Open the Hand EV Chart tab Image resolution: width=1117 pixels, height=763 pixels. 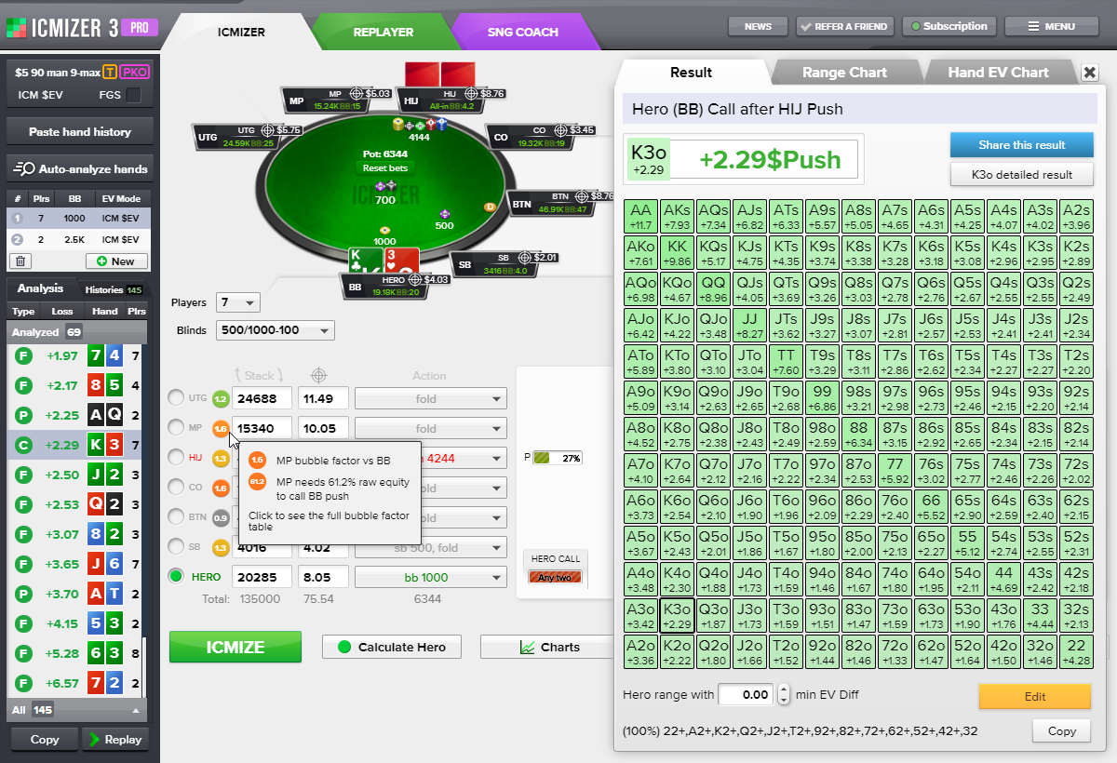click(998, 73)
